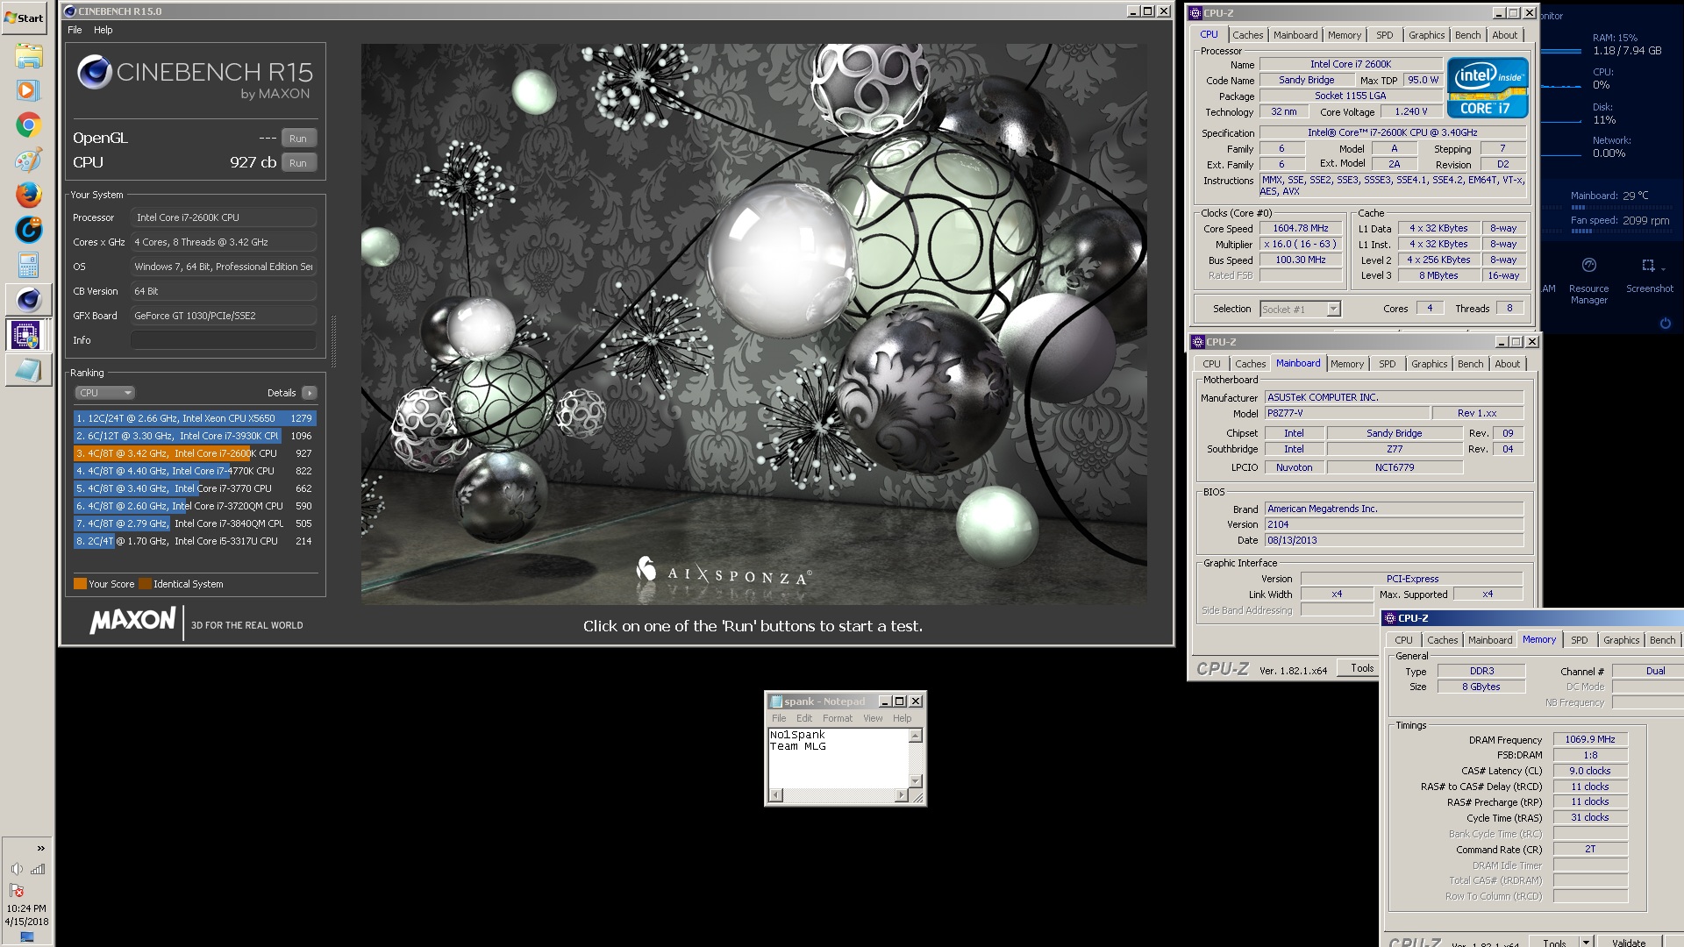
Task: Click the Info input field in Cinebench
Action: (x=224, y=340)
